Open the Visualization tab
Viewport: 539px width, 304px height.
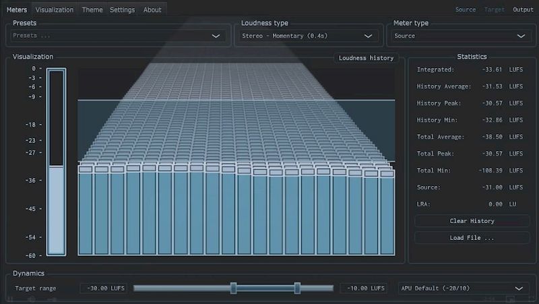pyautogui.click(x=55, y=9)
